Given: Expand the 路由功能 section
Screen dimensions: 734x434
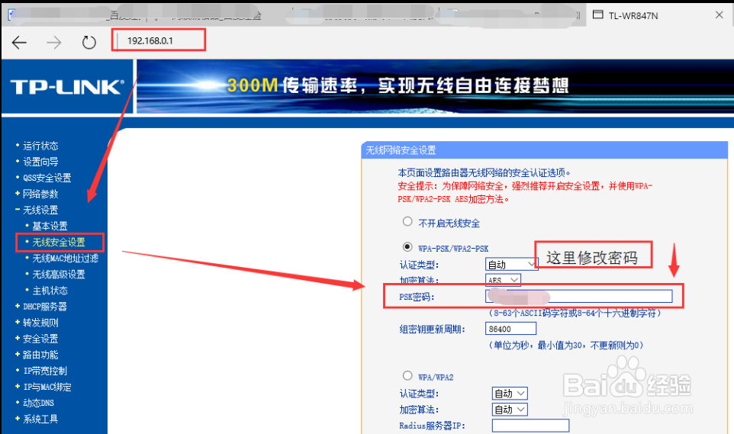Looking at the screenshot, I should 40,355.
